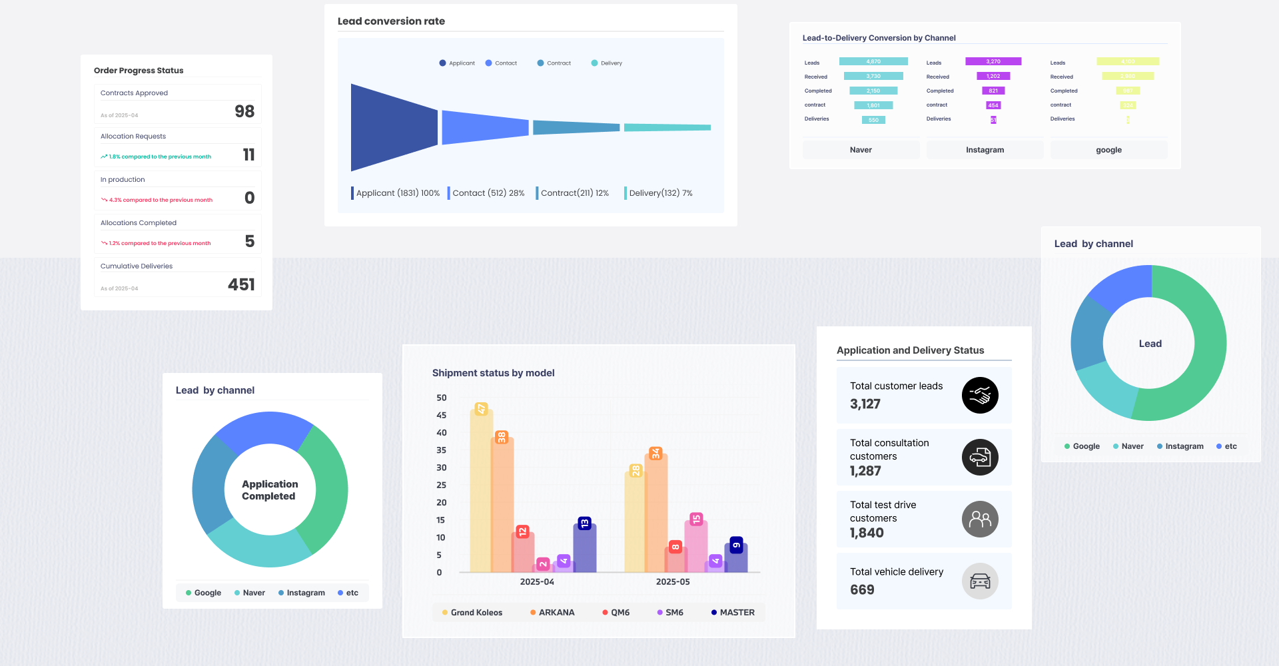Click the Total consultation customers car-document icon

click(980, 457)
